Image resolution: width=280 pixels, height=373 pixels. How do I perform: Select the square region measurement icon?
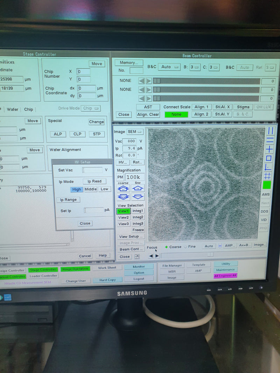(x=268, y=158)
